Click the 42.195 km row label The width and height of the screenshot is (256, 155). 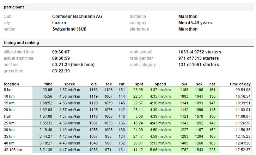point(13,150)
